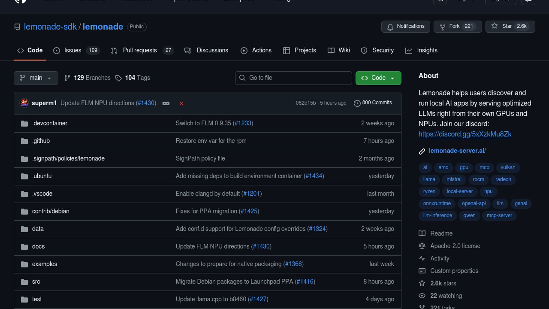Click the Security shield icon
The height and width of the screenshot is (309, 549).
click(364, 51)
